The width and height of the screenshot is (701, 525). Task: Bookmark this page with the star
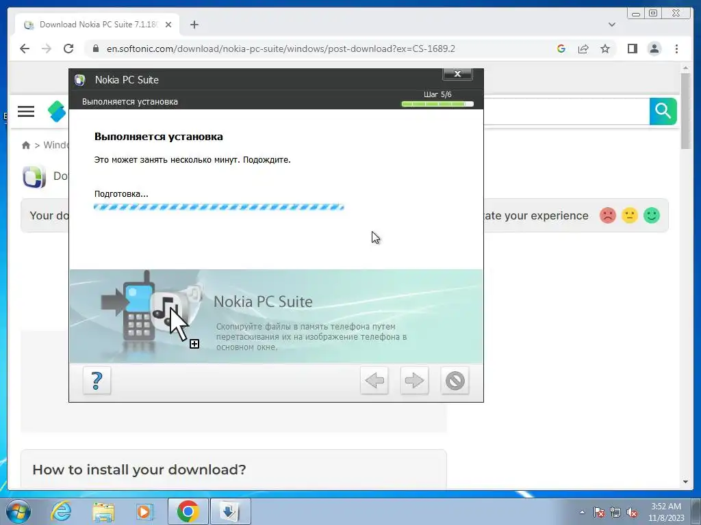click(605, 49)
